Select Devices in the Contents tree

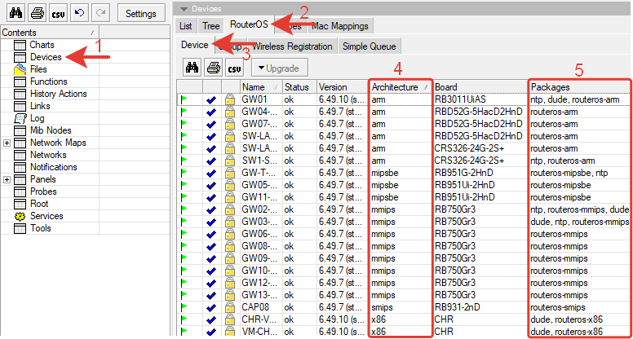(46, 57)
